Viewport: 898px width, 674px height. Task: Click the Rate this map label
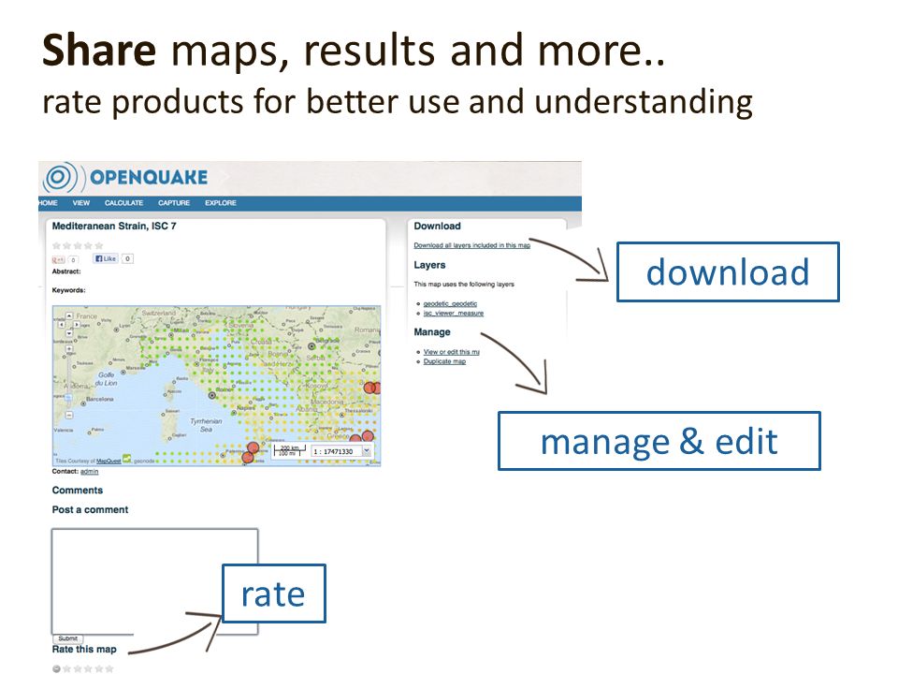click(x=84, y=649)
